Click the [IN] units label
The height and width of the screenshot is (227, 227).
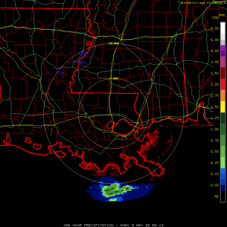tap(215, 17)
